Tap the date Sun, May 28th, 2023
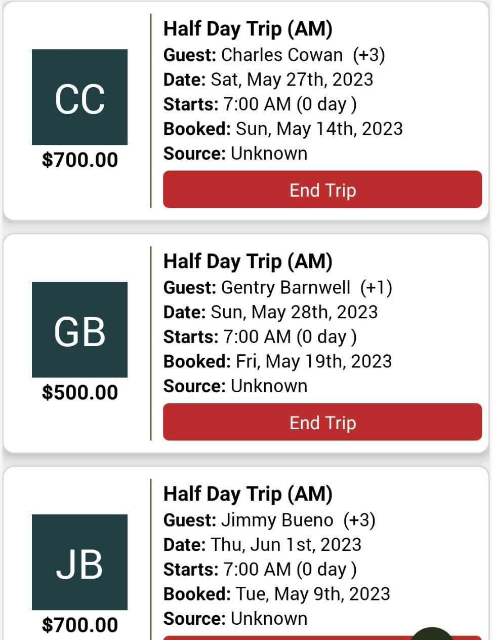Image resolution: width=492 pixels, height=640 pixels. 294,312
